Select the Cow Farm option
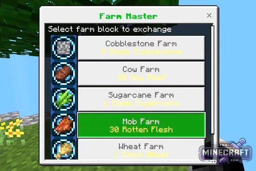This screenshot has height=171, width=256. pos(141,73)
